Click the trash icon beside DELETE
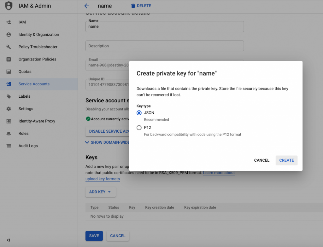This screenshot has height=247, width=323. click(x=133, y=6)
